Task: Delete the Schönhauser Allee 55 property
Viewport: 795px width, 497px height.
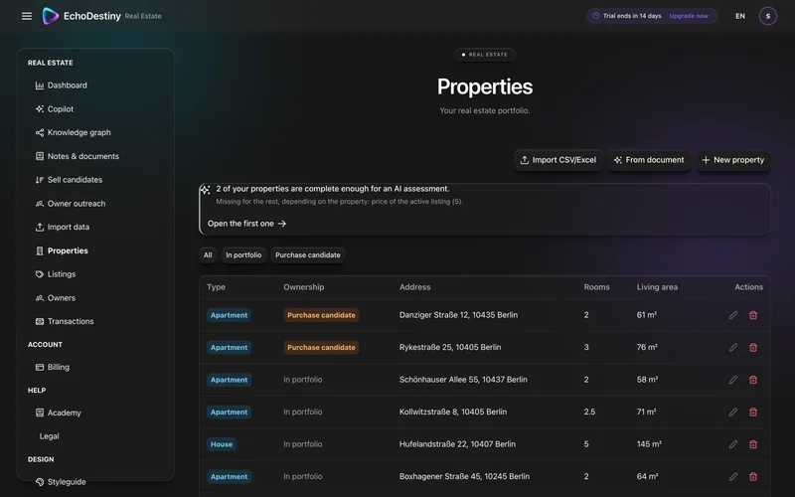Action: point(753,380)
